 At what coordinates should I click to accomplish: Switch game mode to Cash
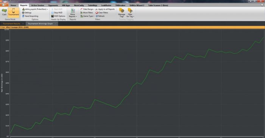(4, 12)
